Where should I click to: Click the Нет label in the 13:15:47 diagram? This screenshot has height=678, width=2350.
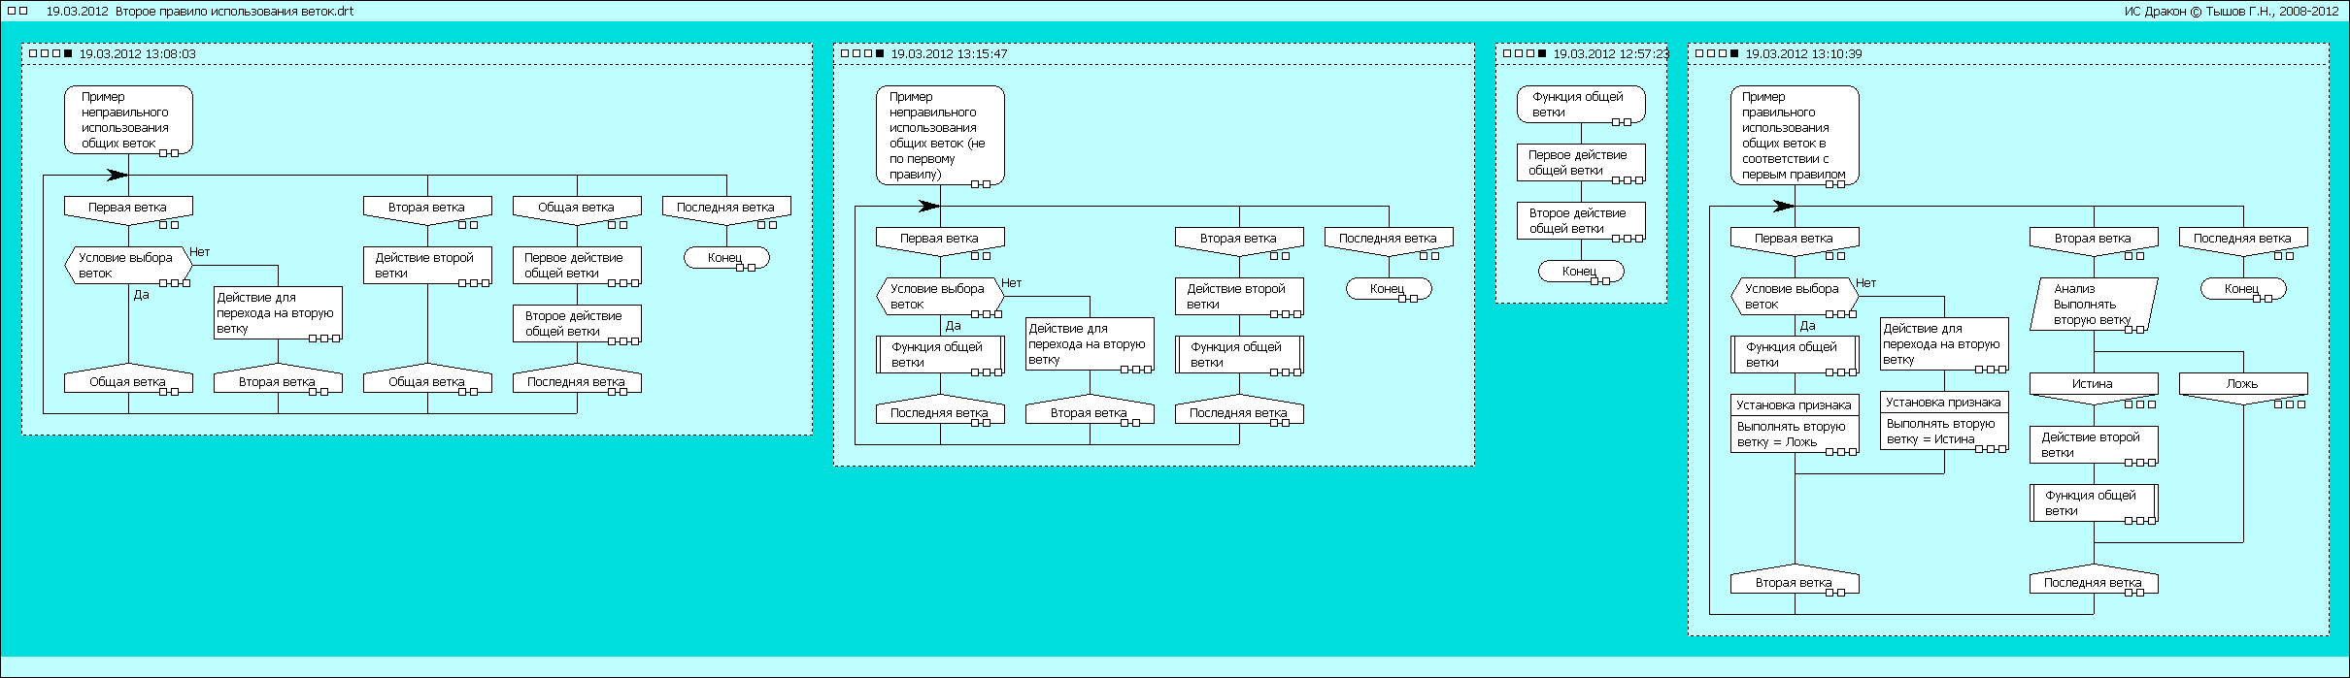1011,283
